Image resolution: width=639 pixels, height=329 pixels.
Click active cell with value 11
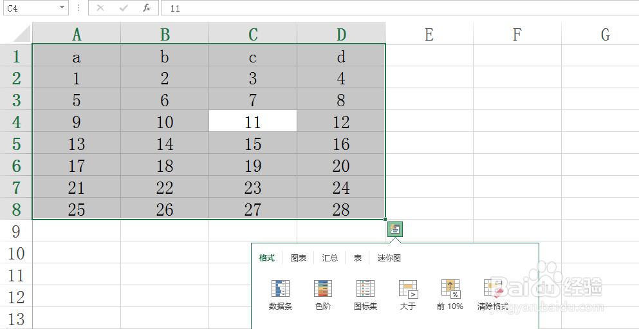point(253,121)
